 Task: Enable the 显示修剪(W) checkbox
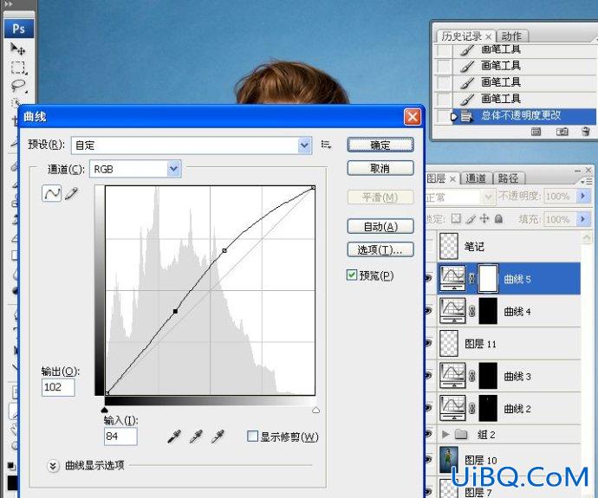pyautogui.click(x=252, y=436)
